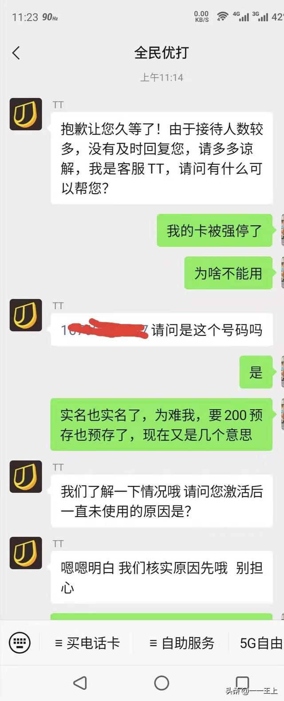Screen dimensions: 284x701
Task: Tap the back arrow in the chat header
Action: click(16, 53)
